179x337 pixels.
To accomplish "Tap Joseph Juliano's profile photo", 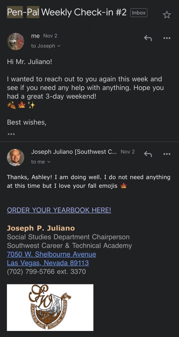I will pyautogui.click(x=16, y=157).
